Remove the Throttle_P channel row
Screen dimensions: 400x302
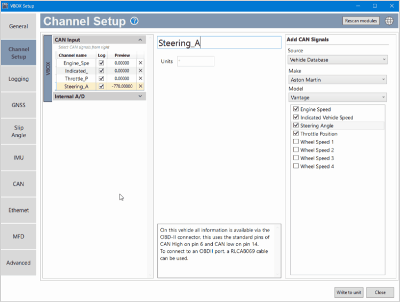click(x=141, y=78)
